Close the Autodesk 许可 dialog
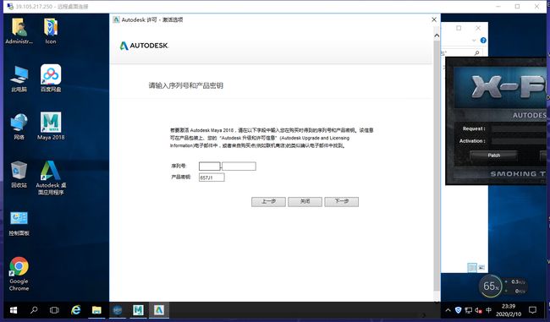The image size is (550, 322). point(434,19)
